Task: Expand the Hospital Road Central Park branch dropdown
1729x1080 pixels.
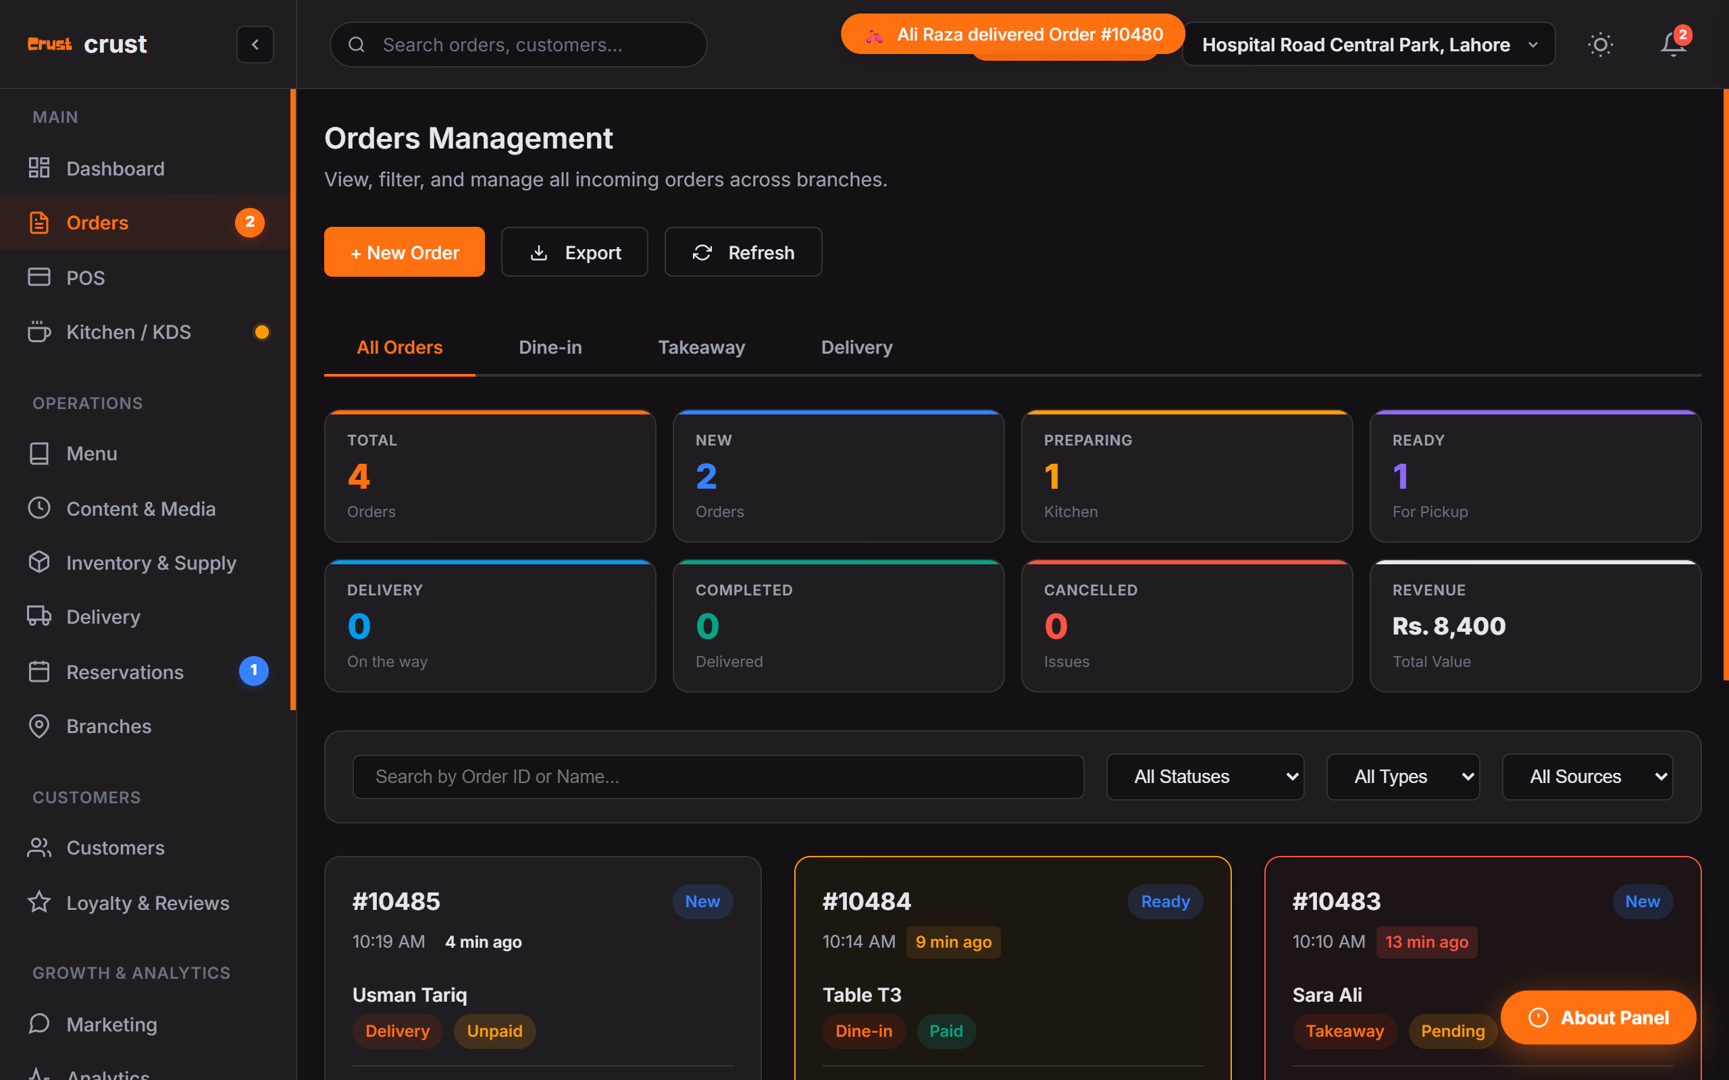Action: (1368, 45)
